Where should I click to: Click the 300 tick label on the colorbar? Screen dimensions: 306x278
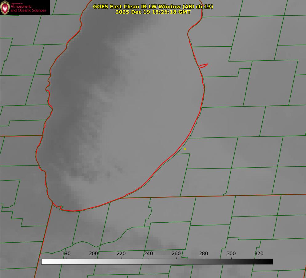click(231, 254)
